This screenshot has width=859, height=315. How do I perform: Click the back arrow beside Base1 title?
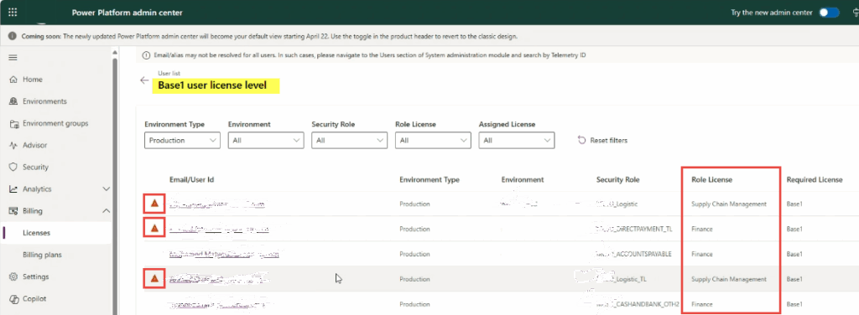144,80
